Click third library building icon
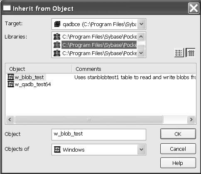 (x=57, y=53)
